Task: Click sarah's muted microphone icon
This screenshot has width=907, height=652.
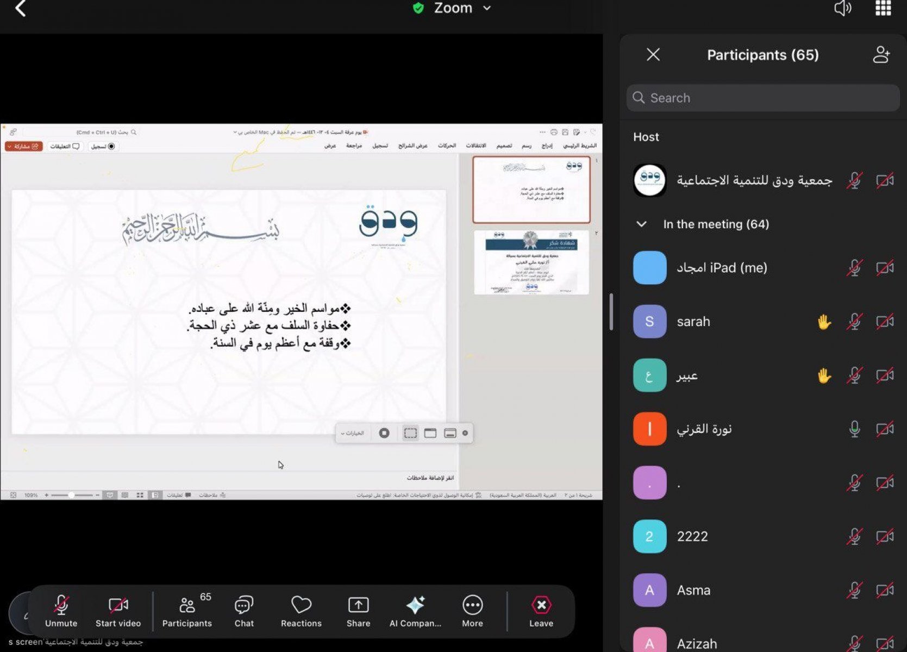Action: [x=854, y=322]
